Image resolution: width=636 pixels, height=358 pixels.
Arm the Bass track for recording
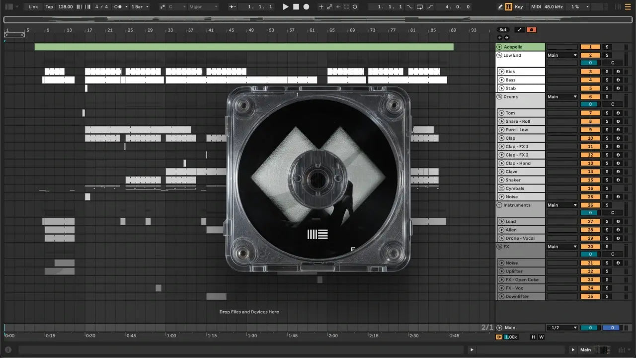(618, 80)
